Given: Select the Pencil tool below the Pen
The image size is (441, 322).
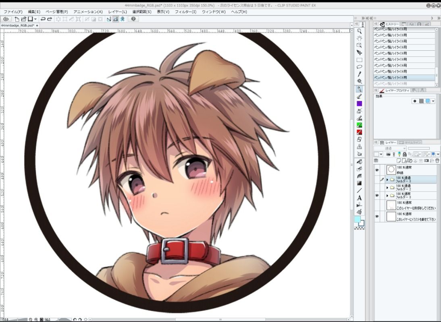Looking at the screenshot, I should tap(359, 96).
